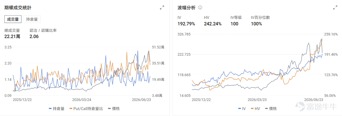Click the 認沽 / 認購比率 value 2.06
The height and width of the screenshot is (116, 342).
(34, 37)
